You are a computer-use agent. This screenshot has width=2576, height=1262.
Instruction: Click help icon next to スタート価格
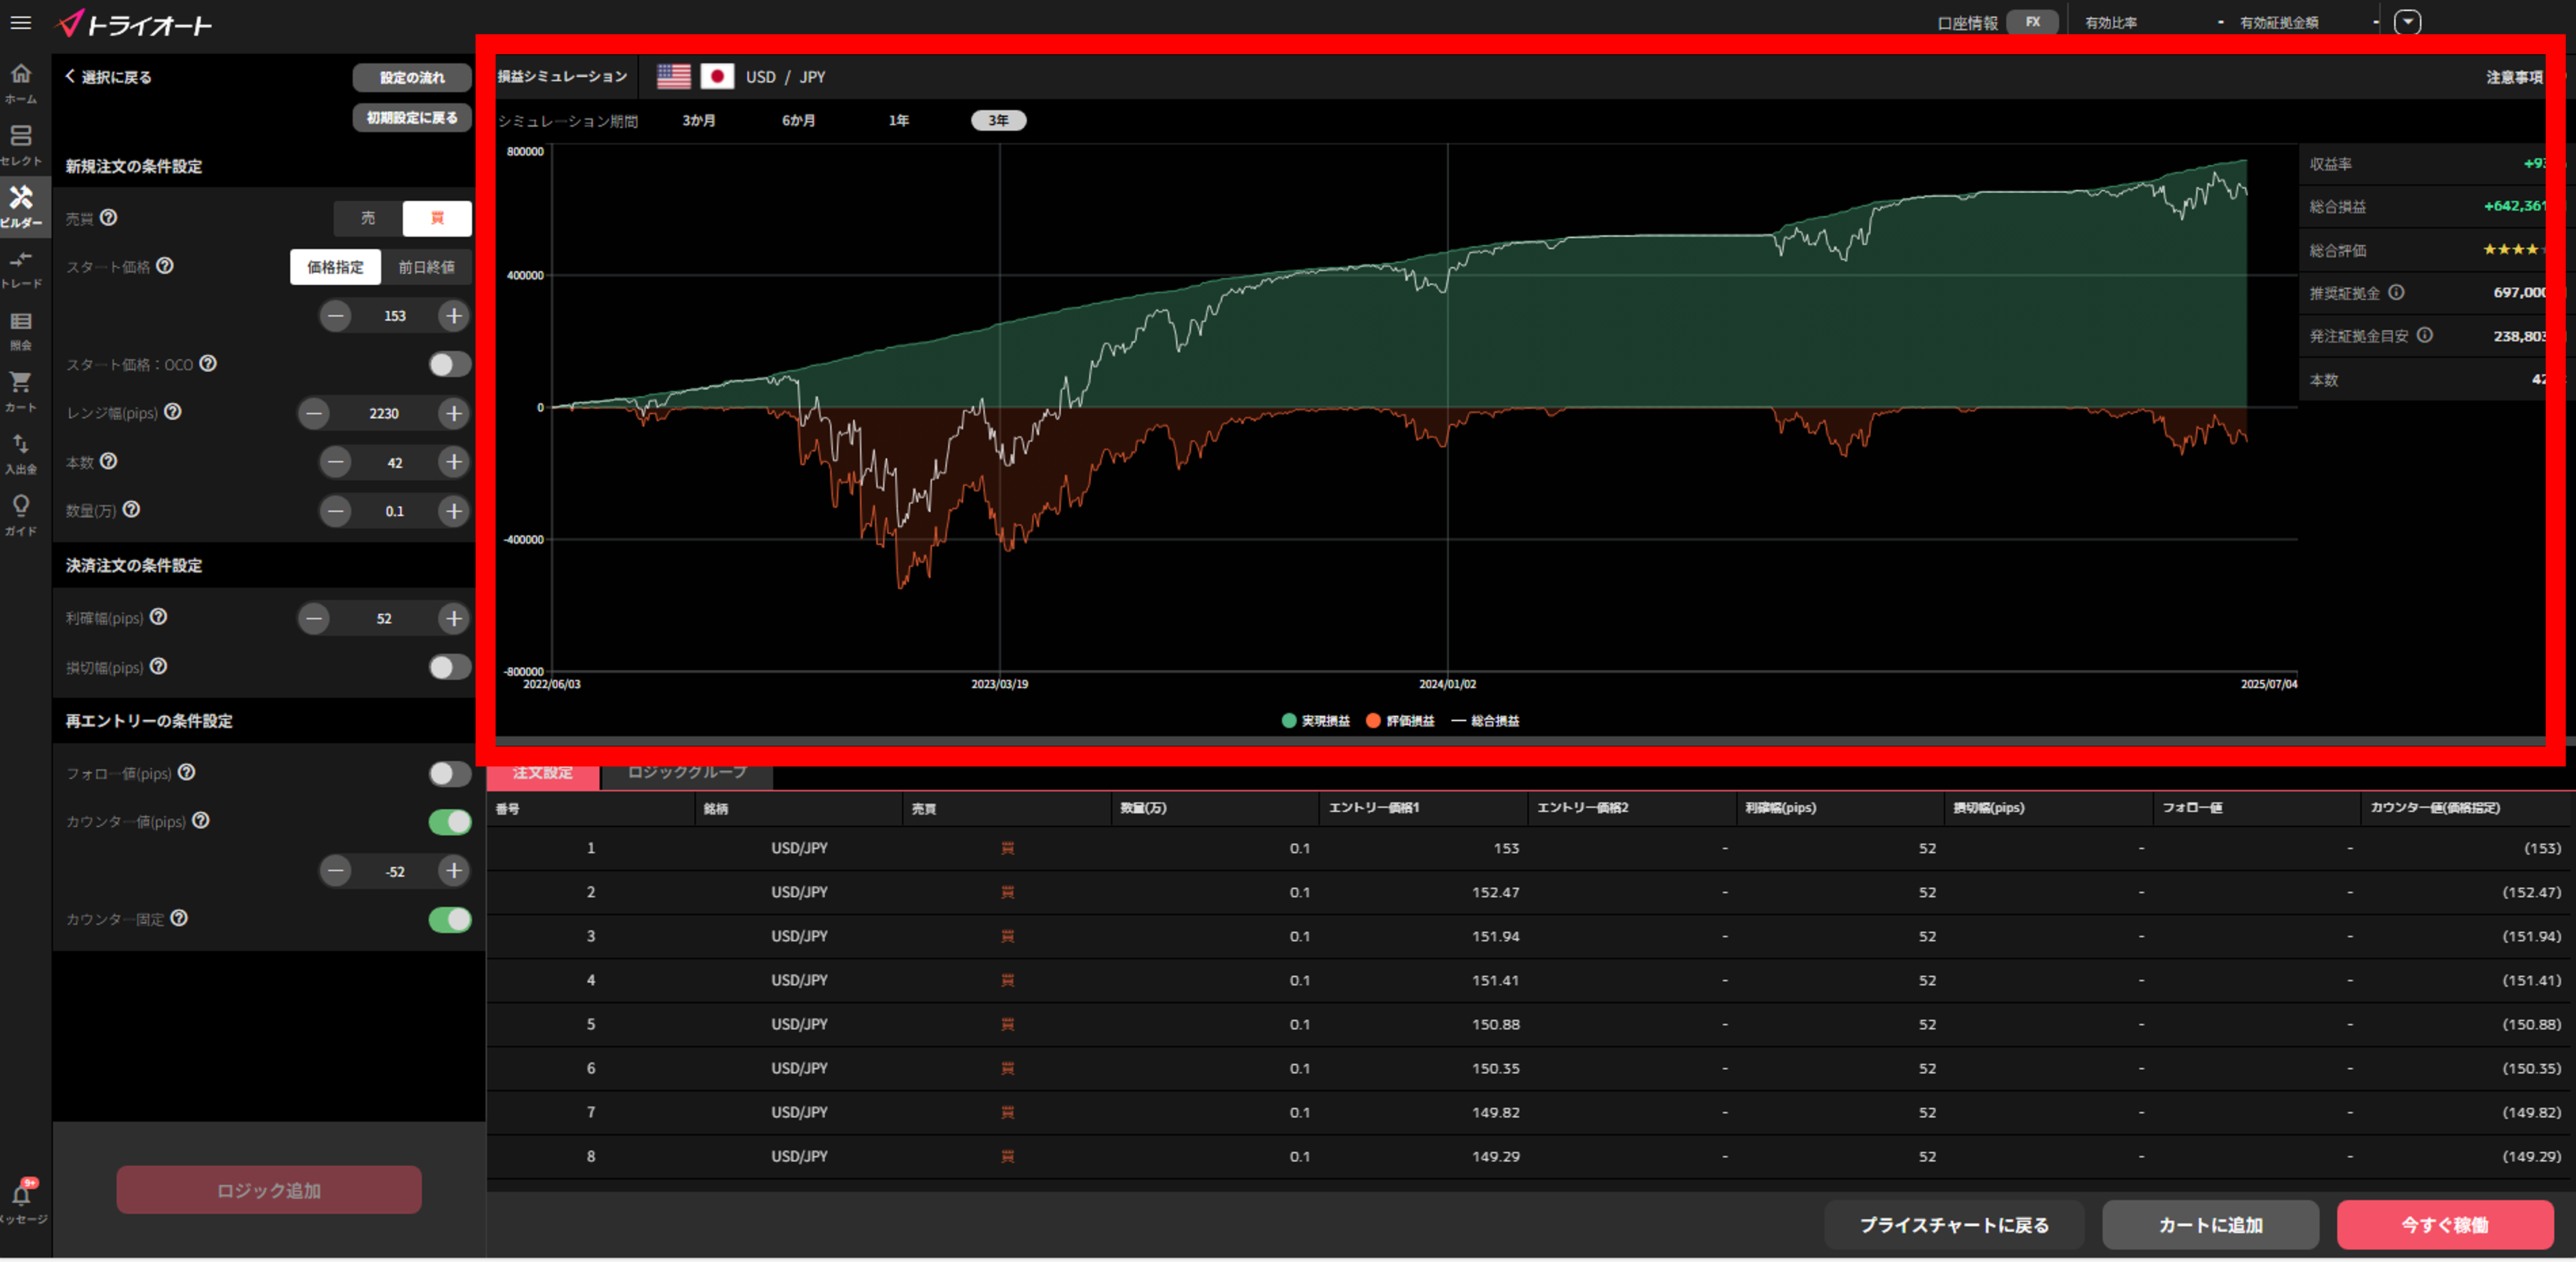tap(165, 265)
